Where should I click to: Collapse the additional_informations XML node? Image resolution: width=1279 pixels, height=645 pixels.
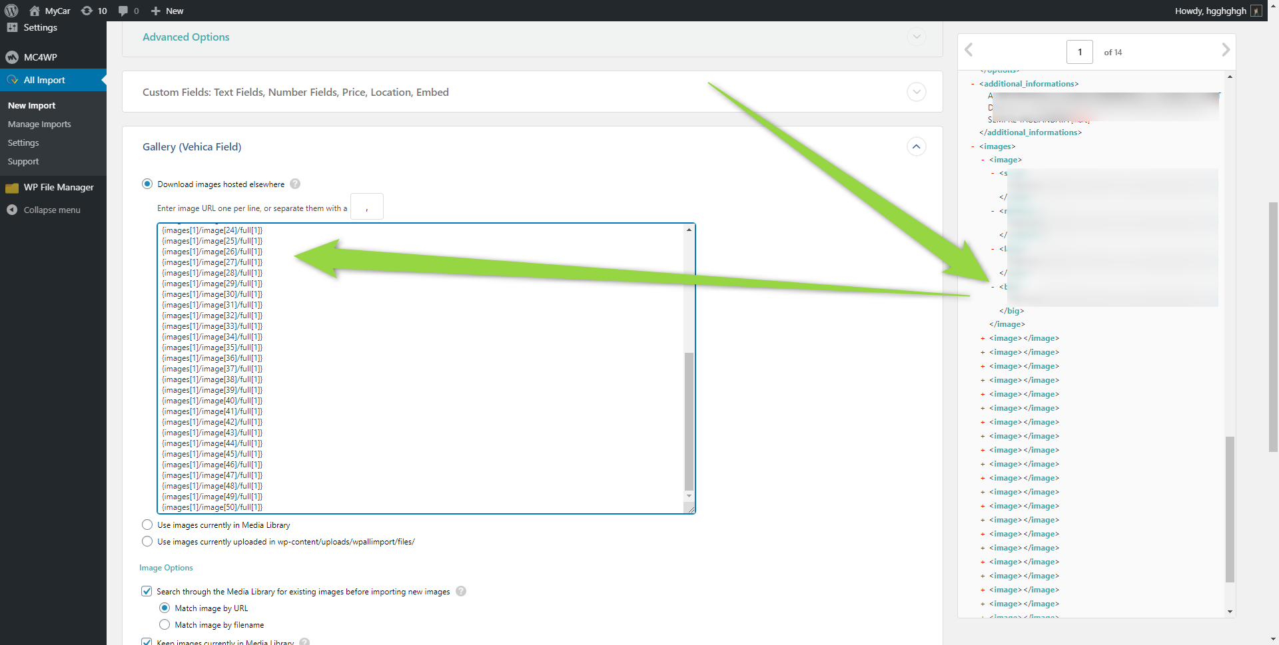coord(973,84)
